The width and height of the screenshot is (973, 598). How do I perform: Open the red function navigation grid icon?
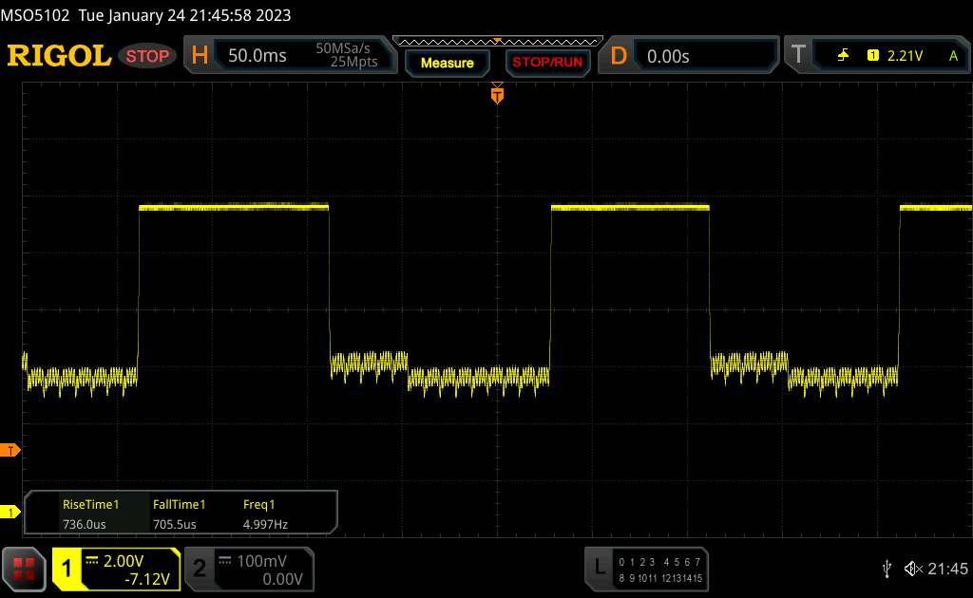[x=24, y=569]
